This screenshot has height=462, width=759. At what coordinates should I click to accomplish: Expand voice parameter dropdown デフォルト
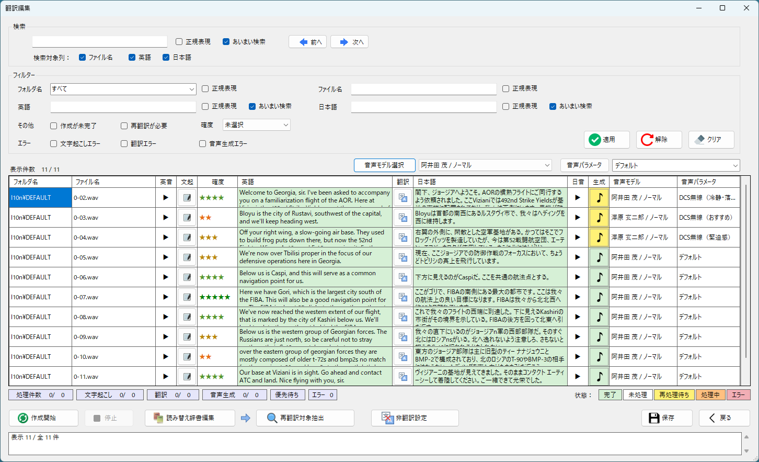676,165
